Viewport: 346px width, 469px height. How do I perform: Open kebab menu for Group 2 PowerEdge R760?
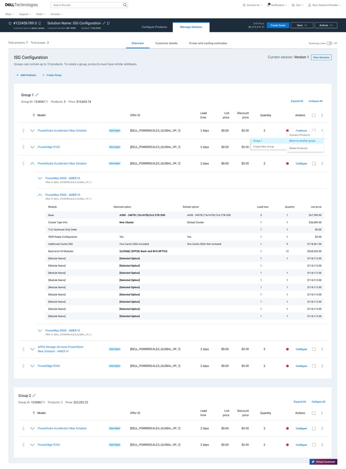click(x=322, y=445)
